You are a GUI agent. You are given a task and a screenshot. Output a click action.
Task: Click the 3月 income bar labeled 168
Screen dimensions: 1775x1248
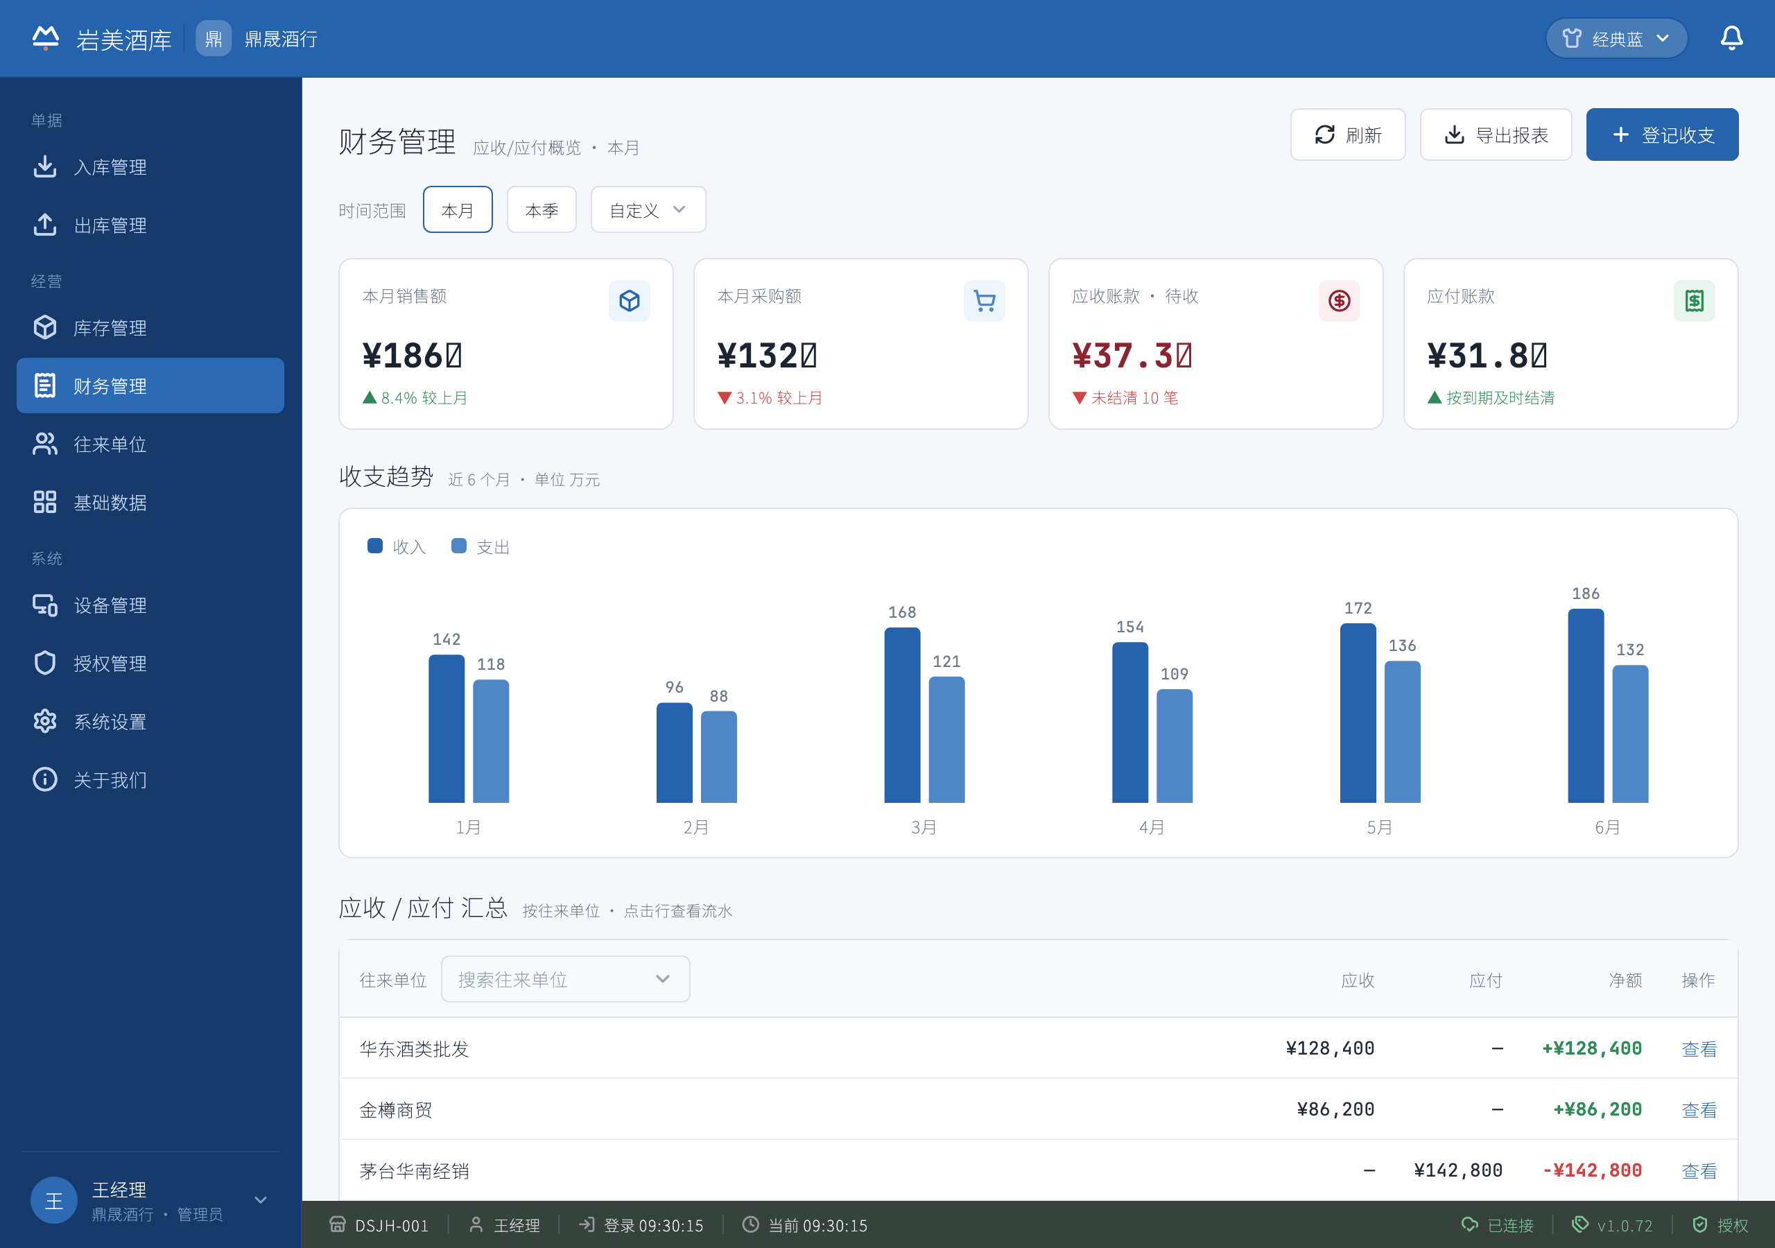click(x=902, y=716)
